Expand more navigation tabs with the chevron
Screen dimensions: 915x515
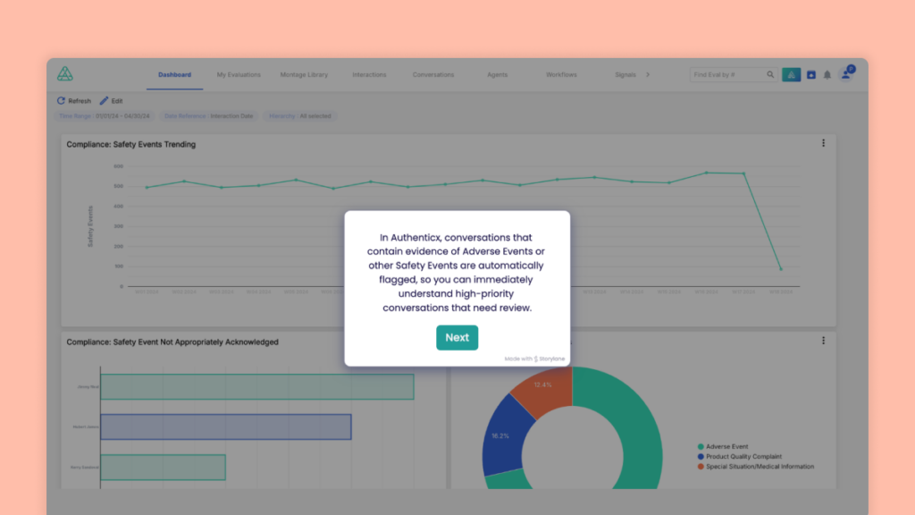648,75
